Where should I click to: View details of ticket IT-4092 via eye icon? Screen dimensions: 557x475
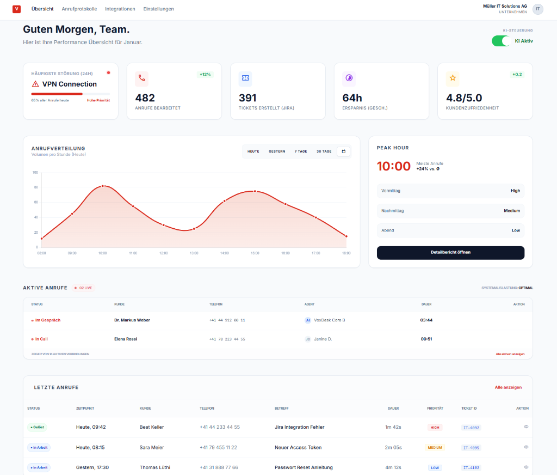click(x=526, y=427)
